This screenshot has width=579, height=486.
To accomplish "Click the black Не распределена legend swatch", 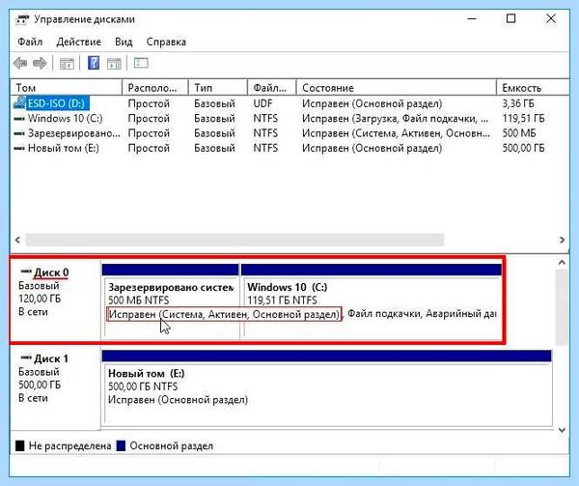I will [x=20, y=445].
